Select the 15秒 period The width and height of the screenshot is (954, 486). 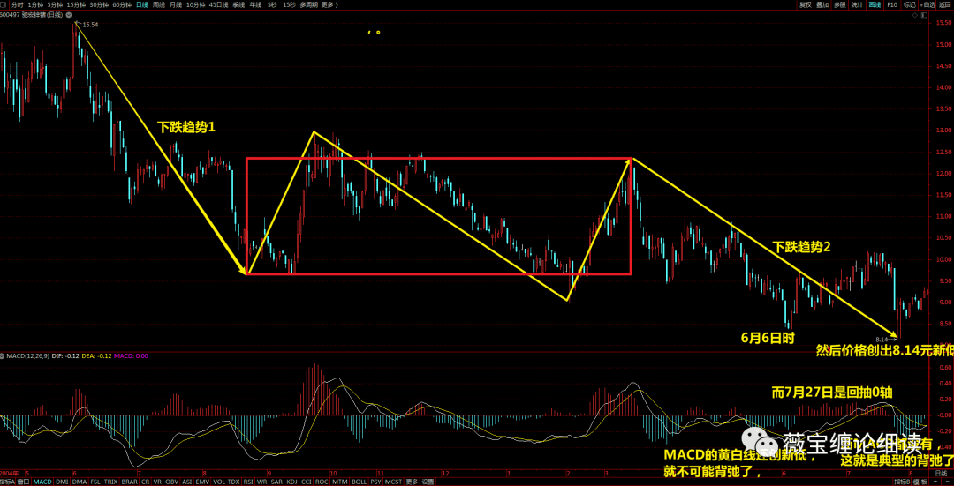pyautogui.click(x=289, y=5)
